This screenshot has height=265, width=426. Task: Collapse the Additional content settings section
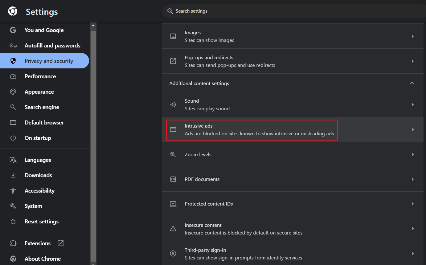pyautogui.click(x=412, y=83)
